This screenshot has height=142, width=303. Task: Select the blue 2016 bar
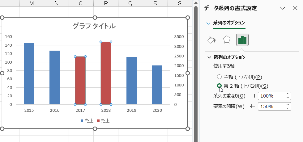tap(54, 77)
